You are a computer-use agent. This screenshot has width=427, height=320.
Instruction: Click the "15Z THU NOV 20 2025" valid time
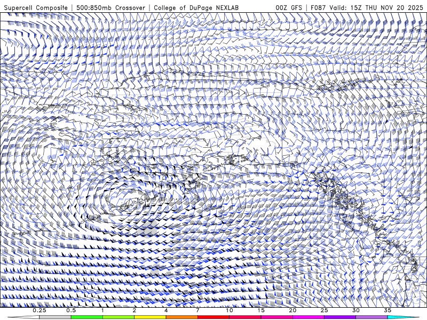(386, 7)
